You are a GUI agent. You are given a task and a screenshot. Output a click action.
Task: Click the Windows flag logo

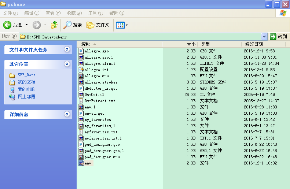(x=283, y=13)
